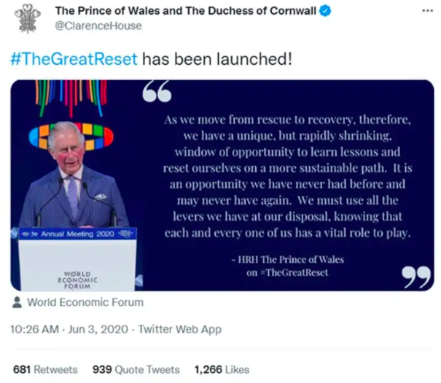This screenshot has width=441, height=383.
Task: Open the @ClarenceHouse profile handle
Action: pyautogui.click(x=98, y=26)
